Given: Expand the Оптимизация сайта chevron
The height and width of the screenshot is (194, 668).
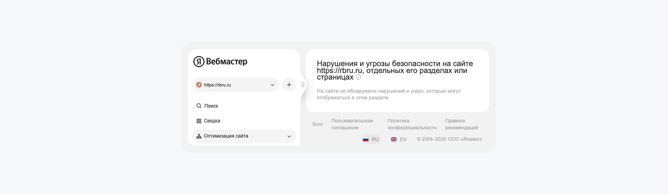Looking at the screenshot, I should [x=289, y=136].
